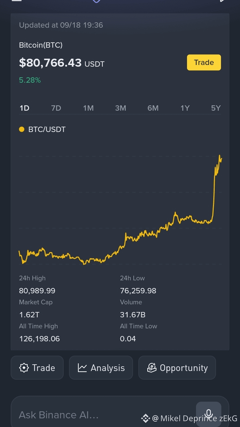
Task: Select the 1Y time range
Action: [x=185, y=108]
